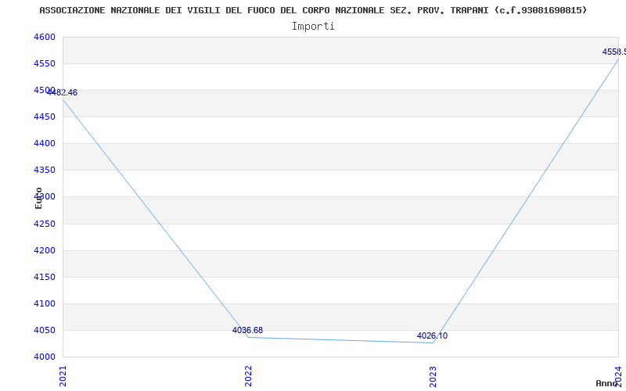Click the 4482.46 data label
The height and width of the screenshot is (391, 626).
[63, 92]
